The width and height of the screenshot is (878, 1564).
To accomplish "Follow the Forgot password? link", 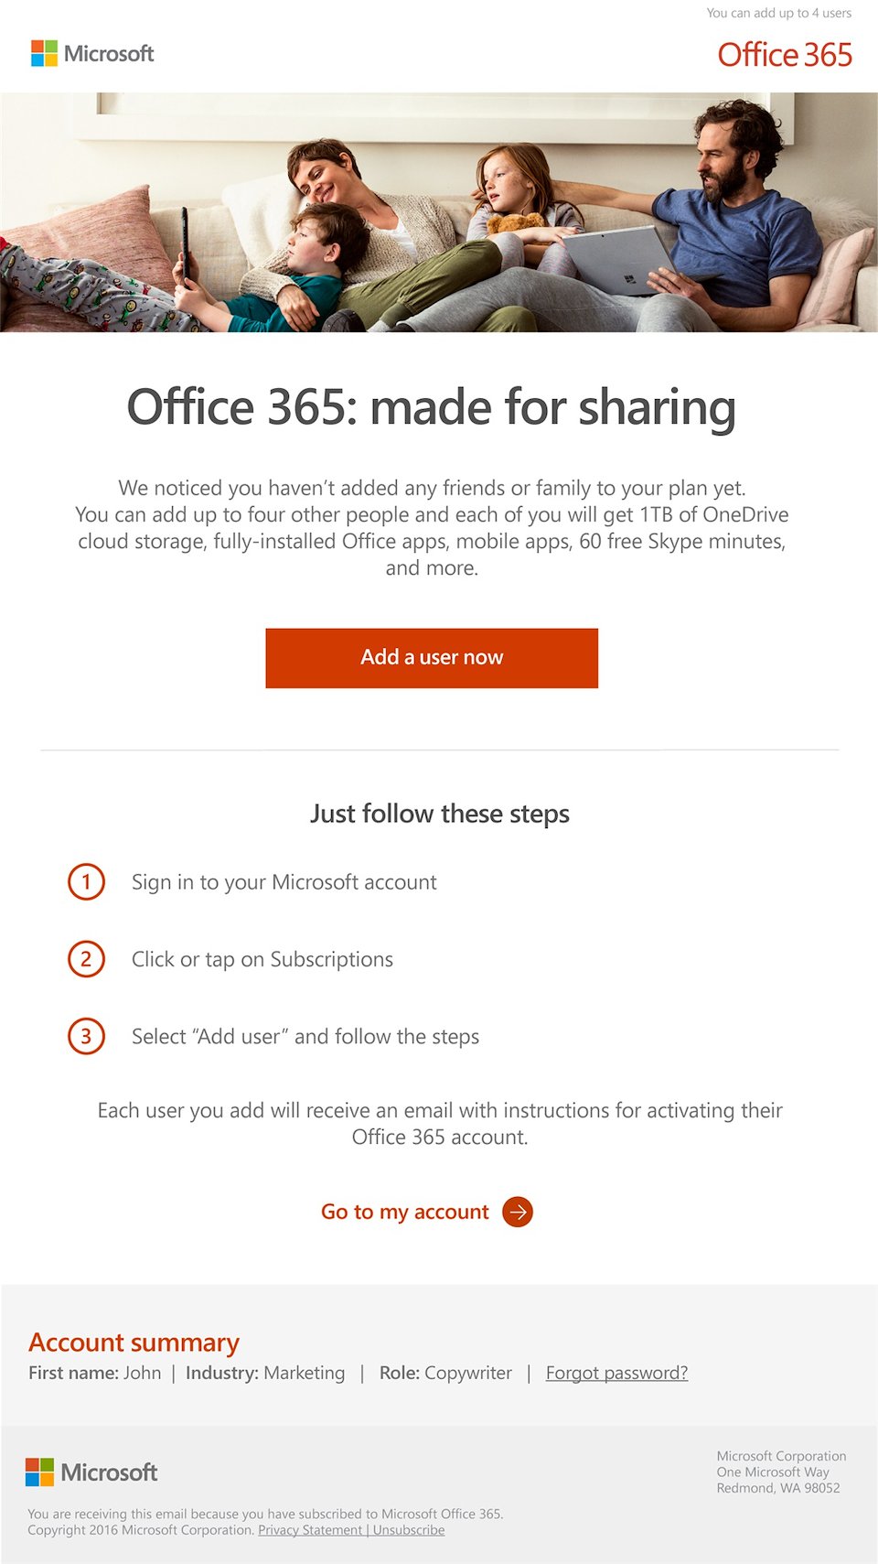I will click(616, 1373).
